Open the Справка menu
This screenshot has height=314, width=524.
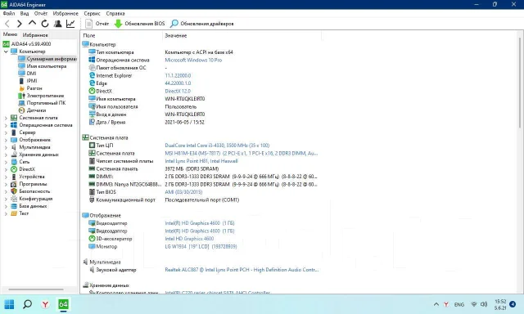tap(115, 13)
